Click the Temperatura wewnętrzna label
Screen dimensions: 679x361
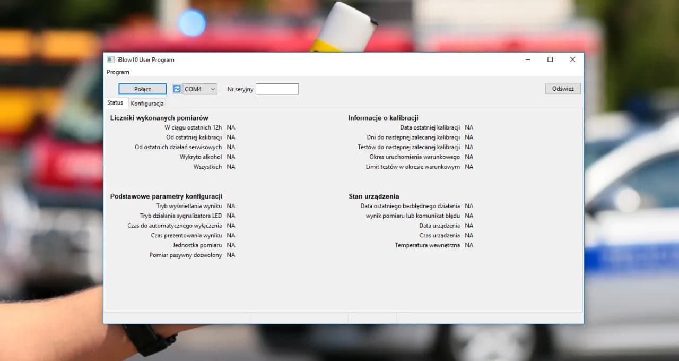click(x=427, y=245)
